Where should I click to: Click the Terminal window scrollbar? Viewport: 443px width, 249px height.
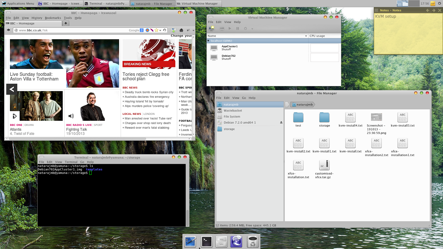coord(187,218)
